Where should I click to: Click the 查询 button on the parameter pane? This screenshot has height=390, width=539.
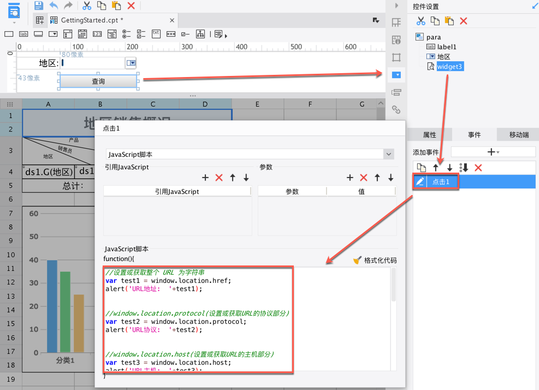(98, 81)
